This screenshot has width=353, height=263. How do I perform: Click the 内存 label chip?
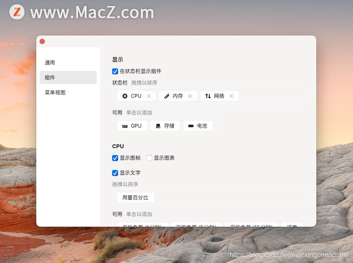(x=178, y=96)
